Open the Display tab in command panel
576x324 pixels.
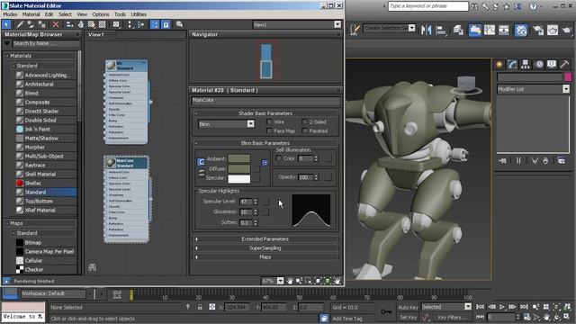(552, 64)
